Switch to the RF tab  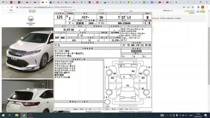click(x=52, y=2)
